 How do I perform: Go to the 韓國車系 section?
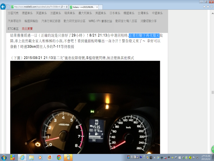click(x=129, y=13)
